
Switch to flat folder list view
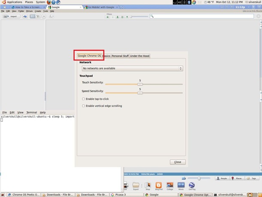point(32,16)
